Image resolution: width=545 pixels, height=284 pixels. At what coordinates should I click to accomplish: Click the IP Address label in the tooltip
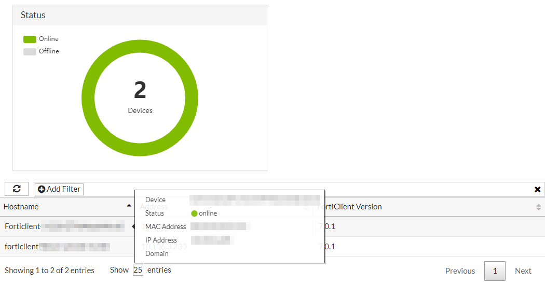[161, 240]
